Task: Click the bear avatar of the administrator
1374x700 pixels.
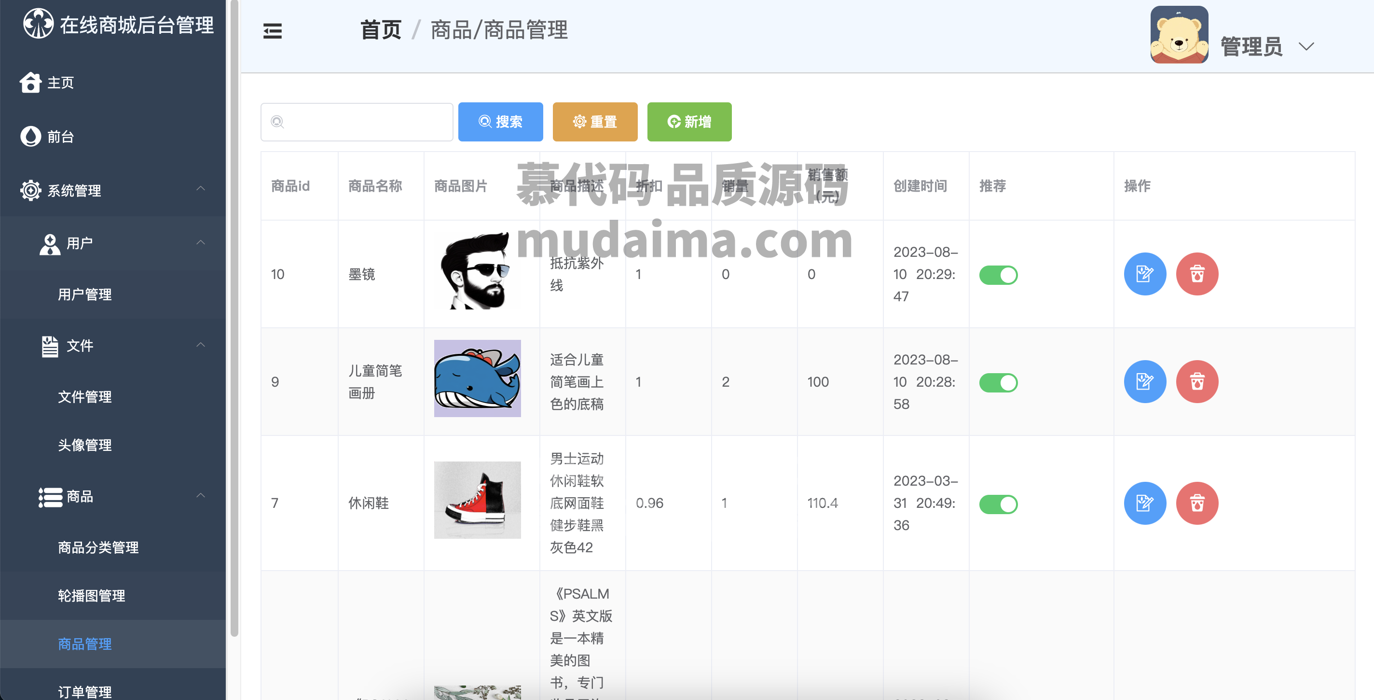Action: [1179, 35]
